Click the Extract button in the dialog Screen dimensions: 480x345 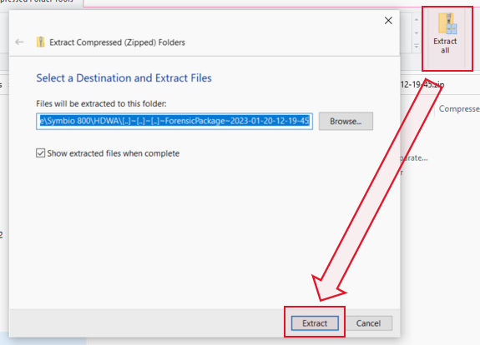pos(315,323)
